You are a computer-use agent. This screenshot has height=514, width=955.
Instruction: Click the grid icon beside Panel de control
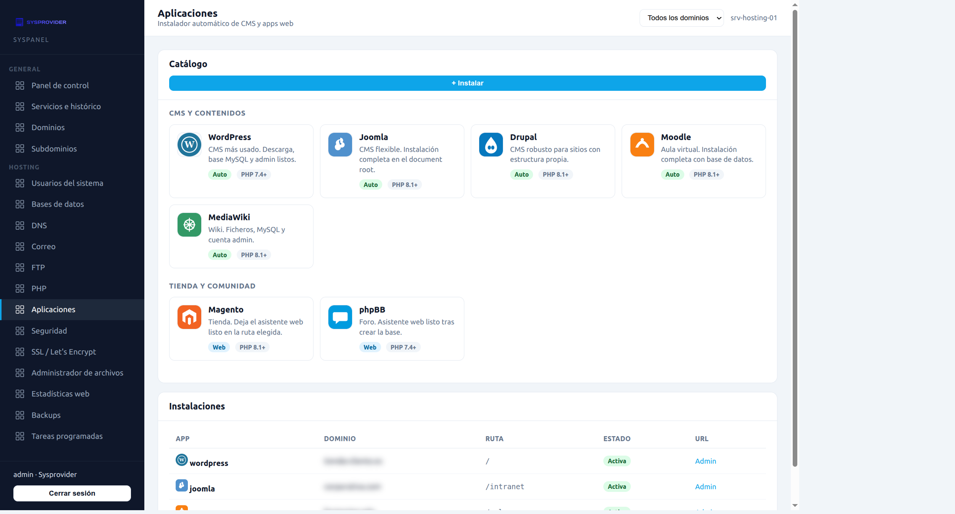20,85
